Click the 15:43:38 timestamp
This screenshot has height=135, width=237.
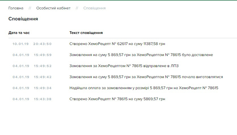43,99
